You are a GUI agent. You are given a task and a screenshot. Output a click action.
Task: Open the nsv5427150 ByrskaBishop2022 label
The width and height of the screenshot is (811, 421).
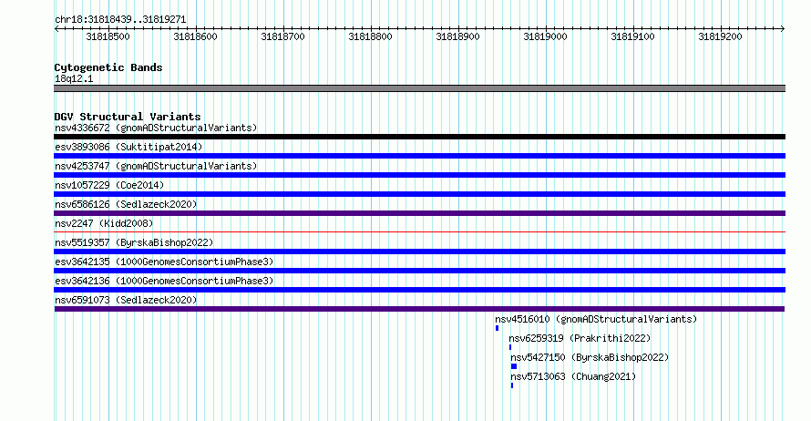click(590, 357)
